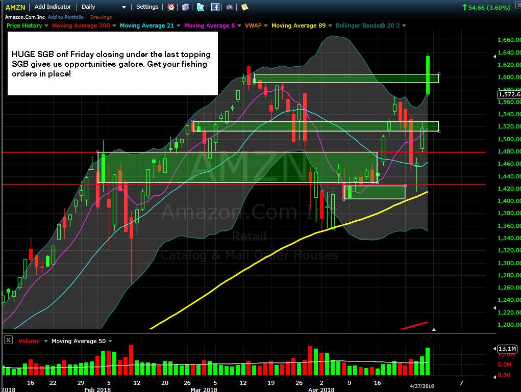
Task: Open the Settings menu
Action: (x=147, y=7)
